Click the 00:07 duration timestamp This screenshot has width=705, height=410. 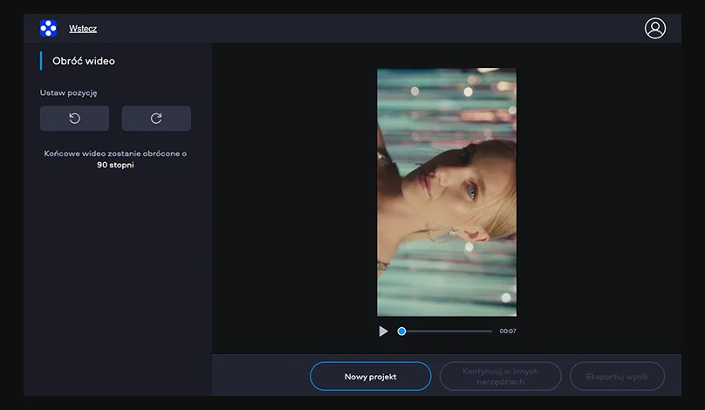(508, 331)
